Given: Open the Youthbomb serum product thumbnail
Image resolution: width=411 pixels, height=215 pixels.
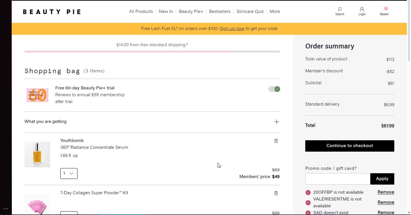Looking at the screenshot, I should pos(37,154).
